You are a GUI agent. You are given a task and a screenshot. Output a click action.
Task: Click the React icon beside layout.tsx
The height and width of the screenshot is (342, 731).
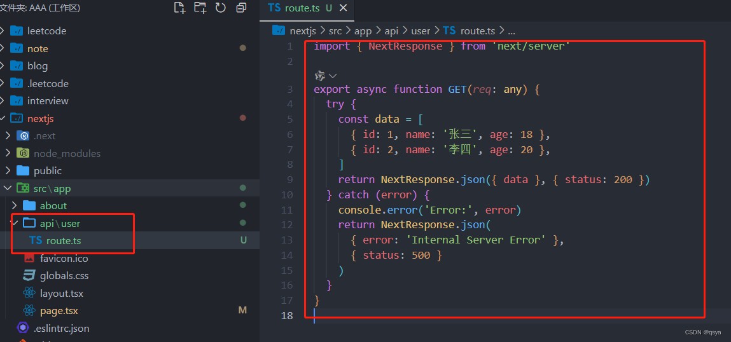tap(29, 293)
